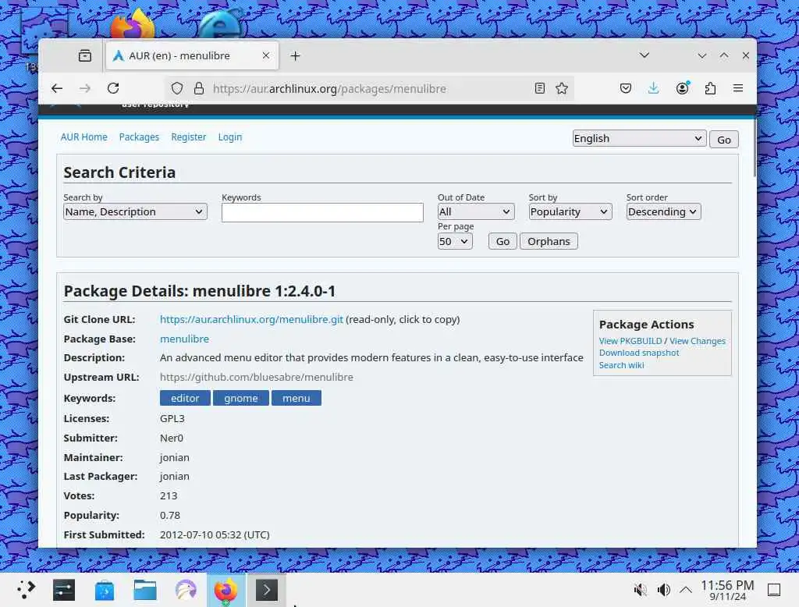Screen dimensions: 799x607
Task: Toggle reader view icon in address bar
Action: 540,88
